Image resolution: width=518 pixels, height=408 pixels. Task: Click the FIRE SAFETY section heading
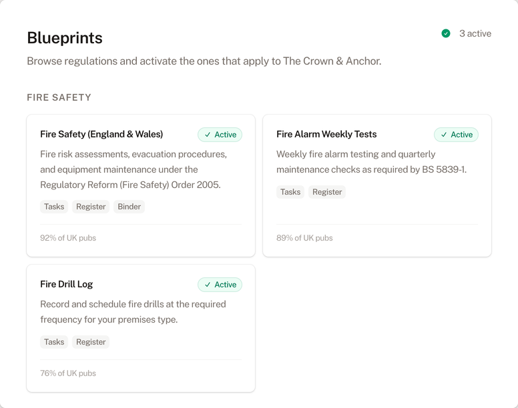point(59,97)
